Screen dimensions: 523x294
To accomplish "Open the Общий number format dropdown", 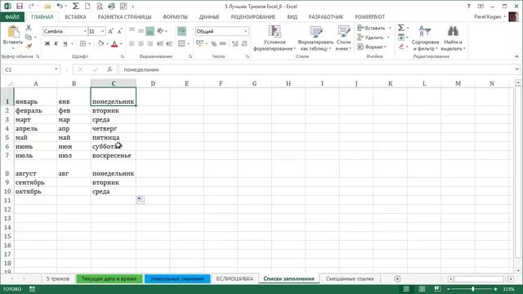I will pos(246,31).
